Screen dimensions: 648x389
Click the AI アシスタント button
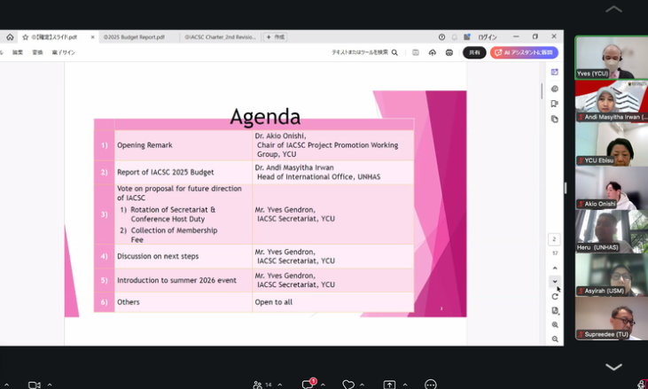click(524, 52)
